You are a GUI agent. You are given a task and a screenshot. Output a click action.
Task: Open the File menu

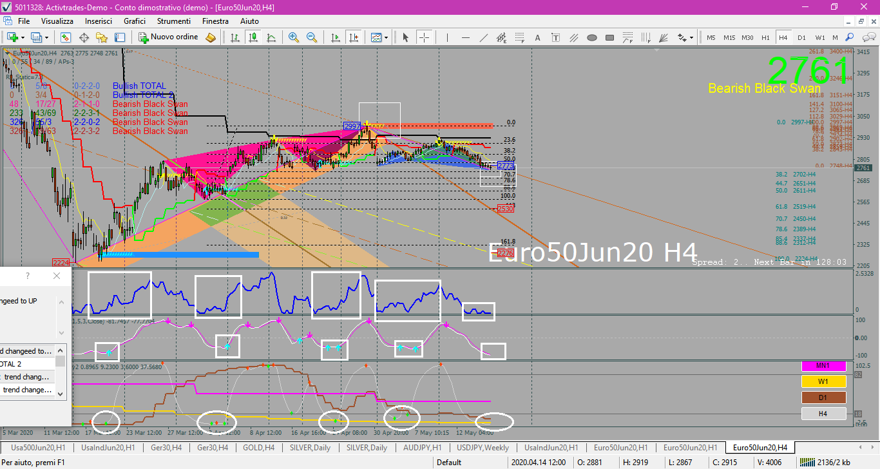(24, 21)
